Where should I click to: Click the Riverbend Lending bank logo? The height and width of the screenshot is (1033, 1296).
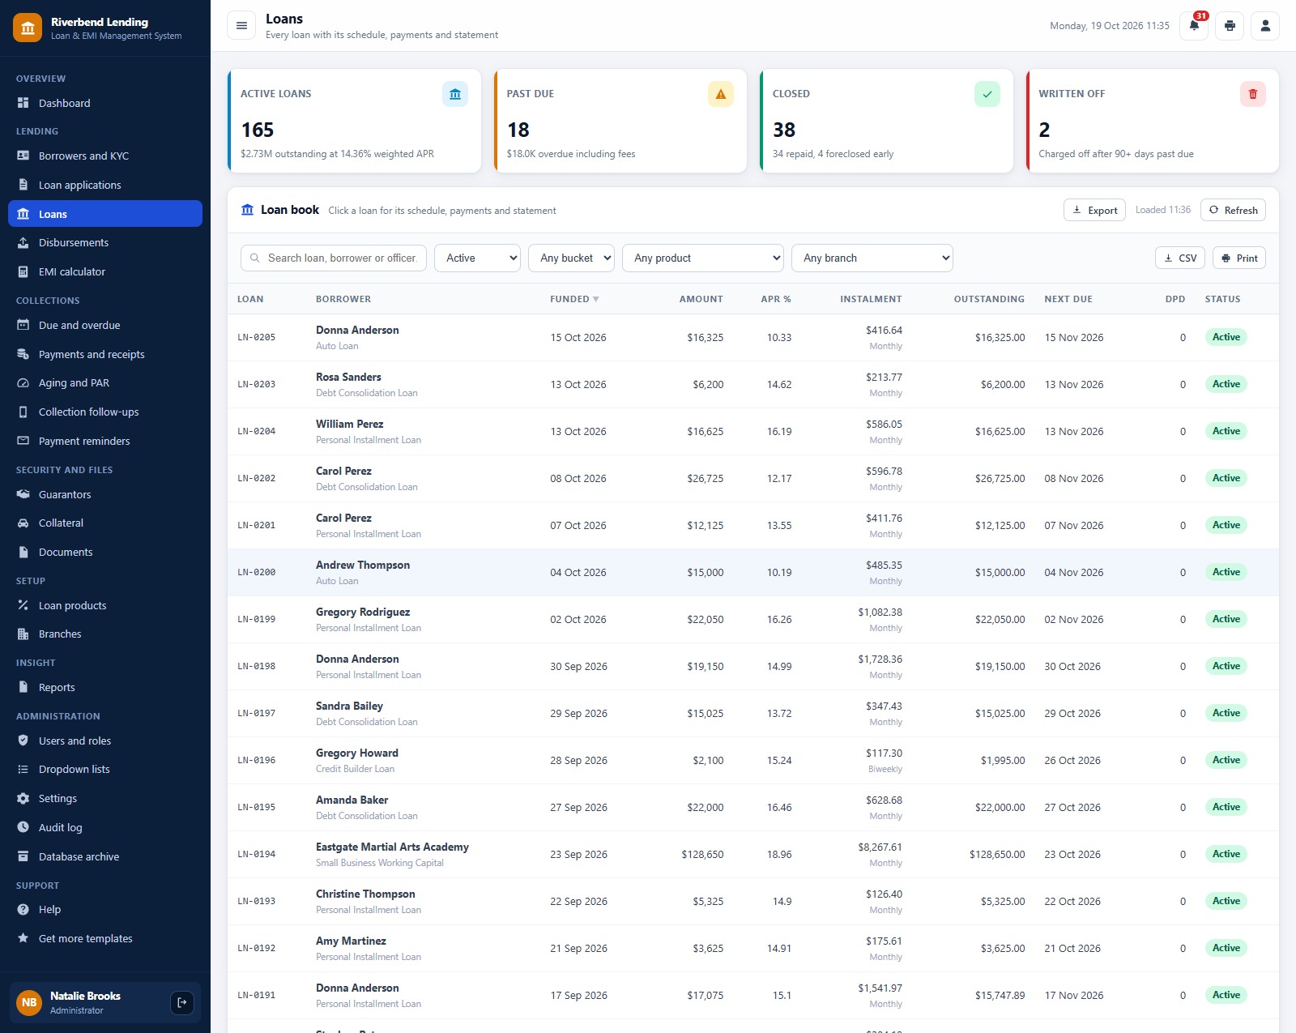pyautogui.click(x=28, y=28)
